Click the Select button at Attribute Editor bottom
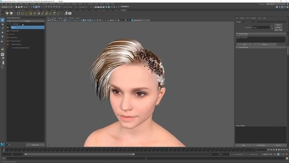 [x=244, y=145]
